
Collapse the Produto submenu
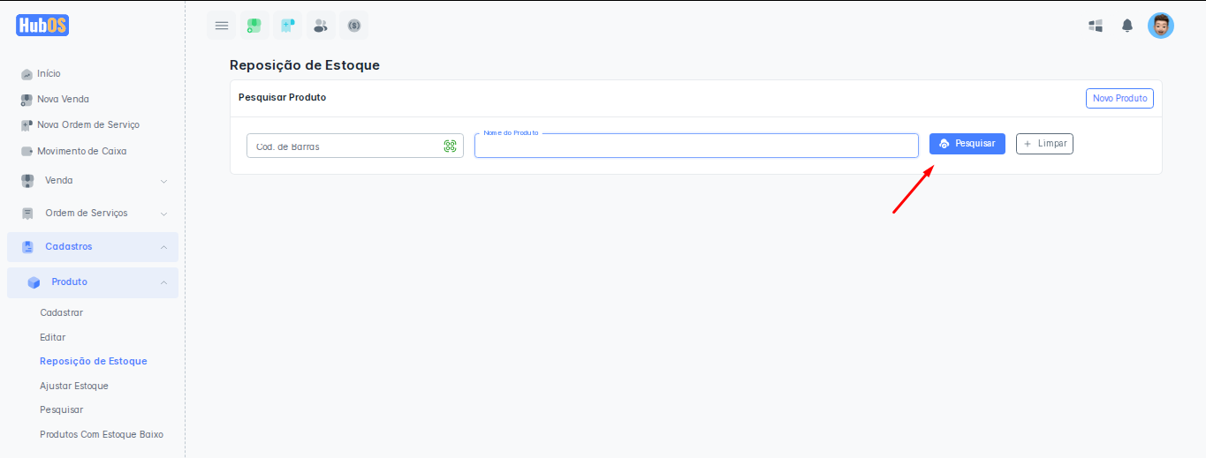point(93,282)
